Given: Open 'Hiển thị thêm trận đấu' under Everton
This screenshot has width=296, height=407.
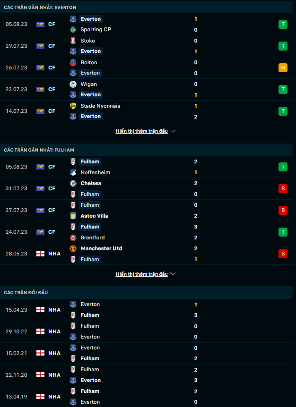Looking at the screenshot, I should [x=141, y=131].
